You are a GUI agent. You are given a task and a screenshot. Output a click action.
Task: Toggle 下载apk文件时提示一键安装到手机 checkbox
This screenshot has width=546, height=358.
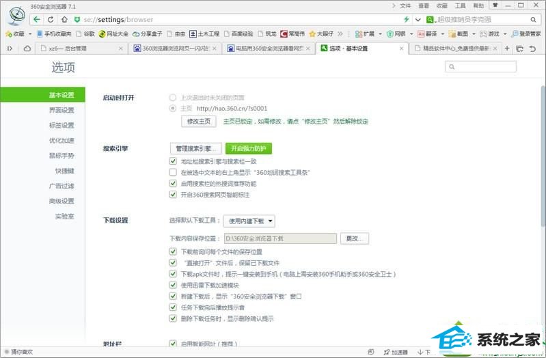(x=173, y=274)
